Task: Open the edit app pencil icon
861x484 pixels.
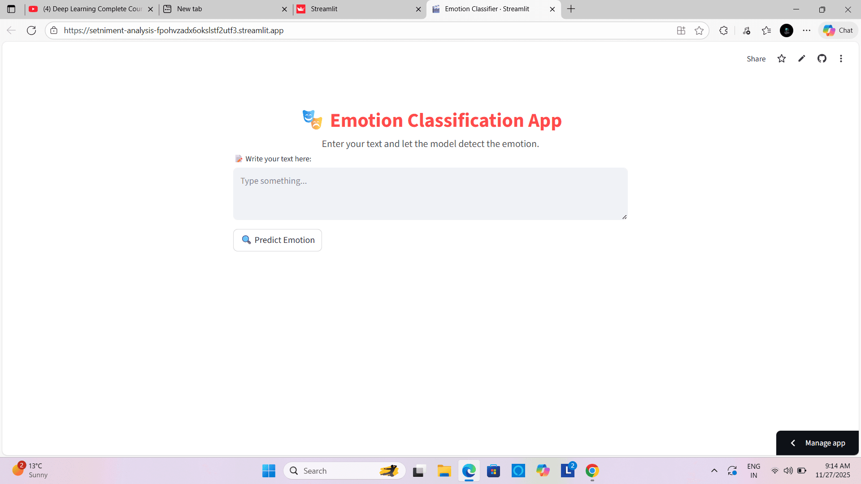Action: (802, 59)
